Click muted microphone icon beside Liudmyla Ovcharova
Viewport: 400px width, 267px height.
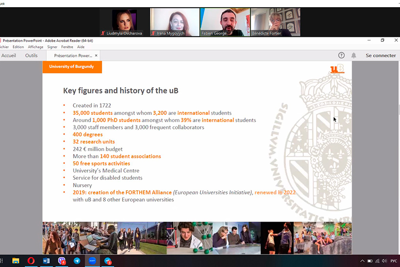[x=103, y=33]
